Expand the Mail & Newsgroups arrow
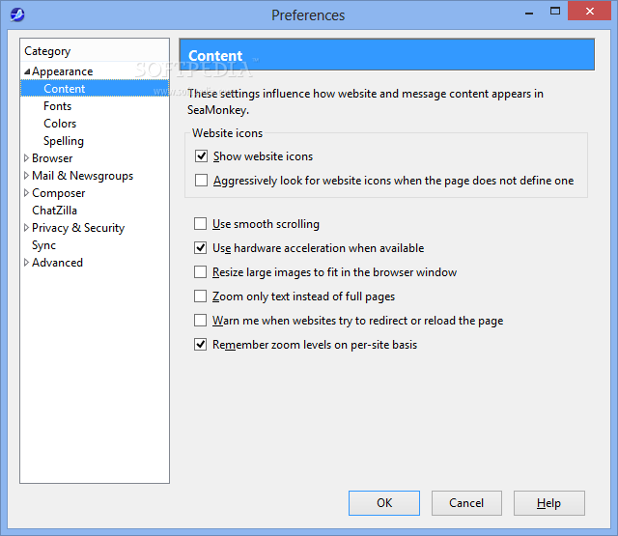This screenshot has height=536, width=618. click(26, 176)
